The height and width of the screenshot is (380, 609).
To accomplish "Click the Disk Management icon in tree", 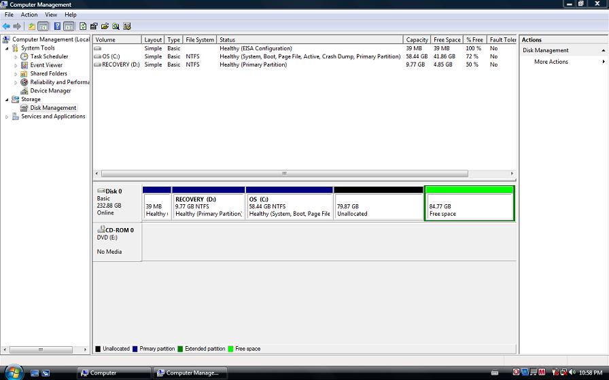I will [24, 108].
